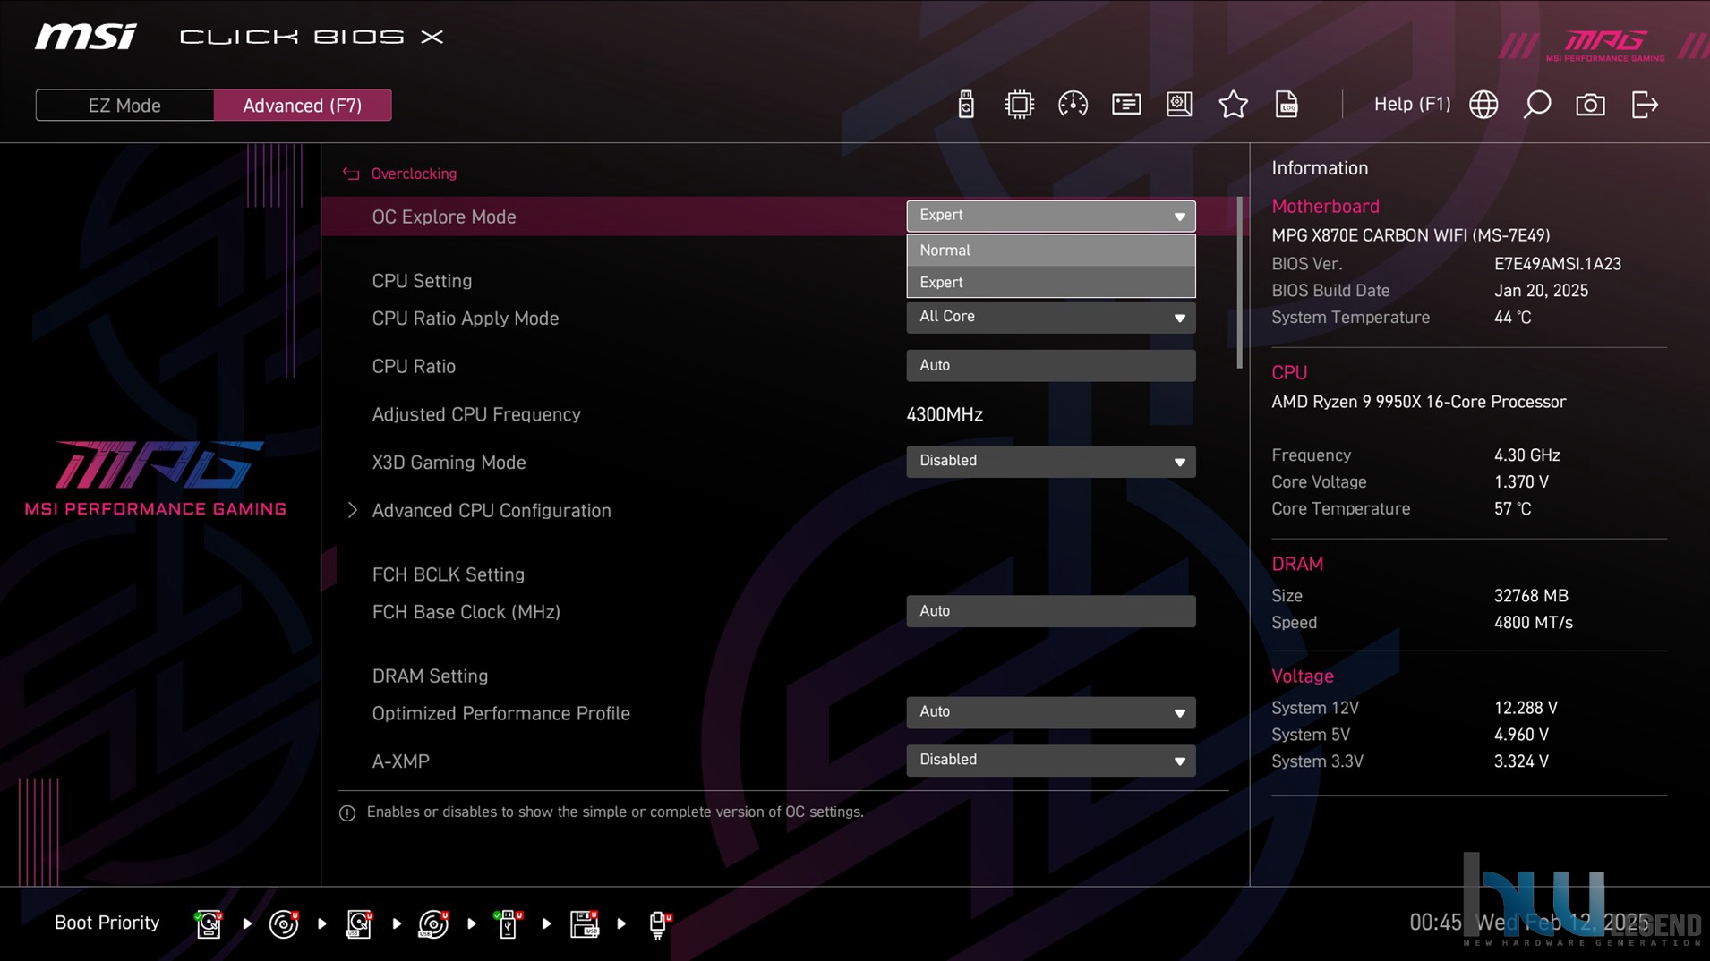Viewport: 1710px width, 961px height.
Task: Click Adjusted CPU Frequency 4300MHz value
Action: [945, 415]
